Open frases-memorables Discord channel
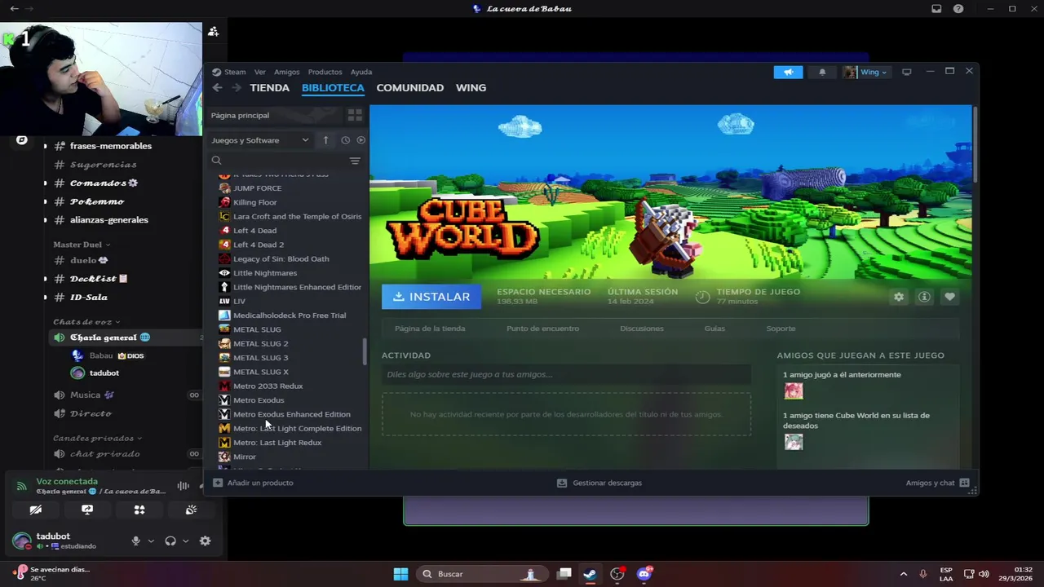 click(111, 146)
